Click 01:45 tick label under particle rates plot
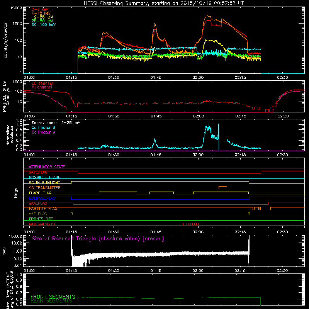This screenshot has height=309, width=309. pos(156,116)
